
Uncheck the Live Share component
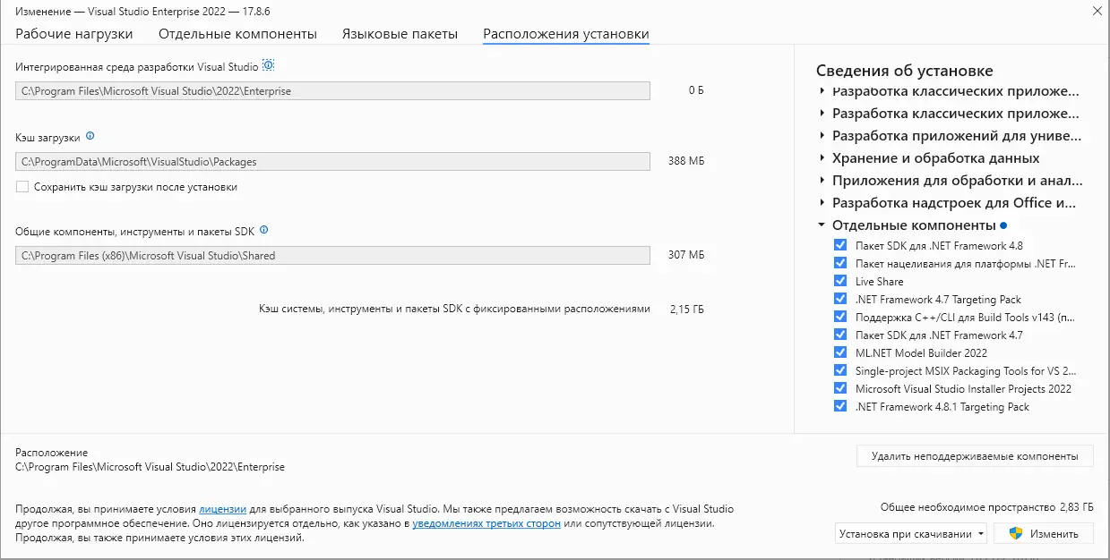click(840, 280)
